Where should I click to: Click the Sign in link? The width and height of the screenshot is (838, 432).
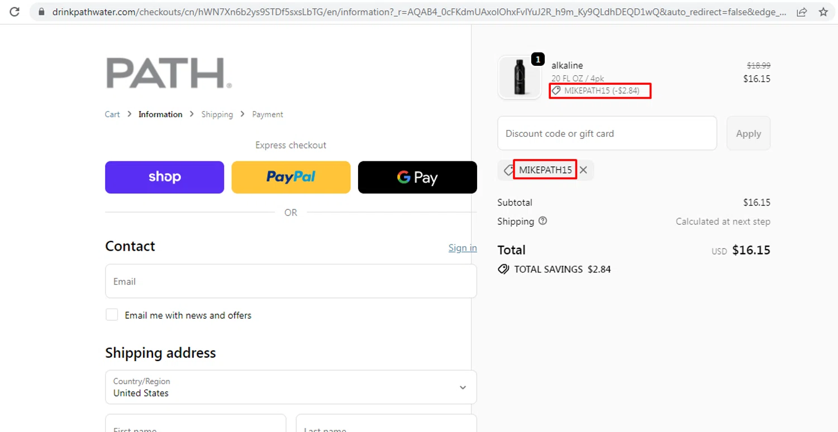coord(463,248)
